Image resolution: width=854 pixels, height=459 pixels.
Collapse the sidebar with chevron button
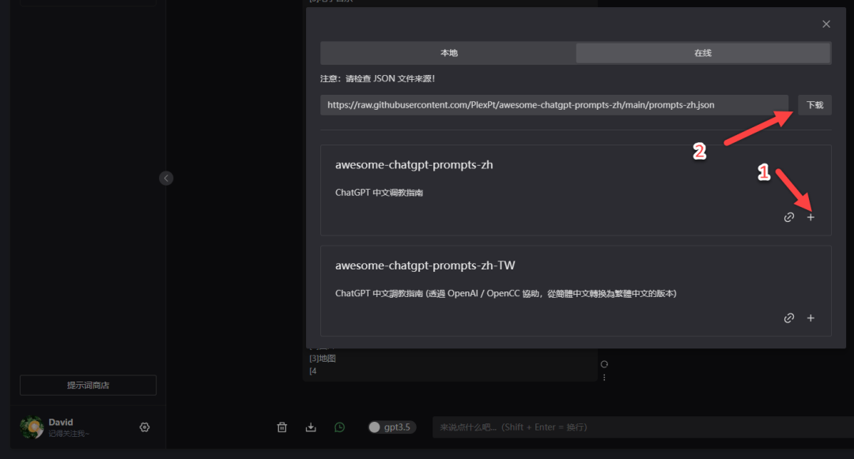click(166, 178)
